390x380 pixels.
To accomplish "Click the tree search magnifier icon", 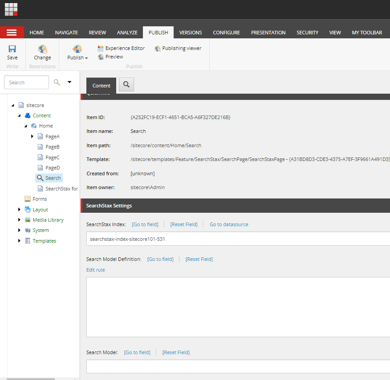I will point(57,82).
